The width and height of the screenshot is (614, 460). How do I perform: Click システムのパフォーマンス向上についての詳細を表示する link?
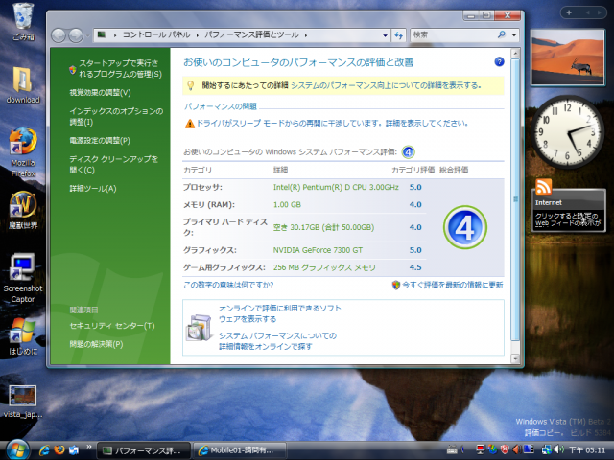(x=386, y=85)
